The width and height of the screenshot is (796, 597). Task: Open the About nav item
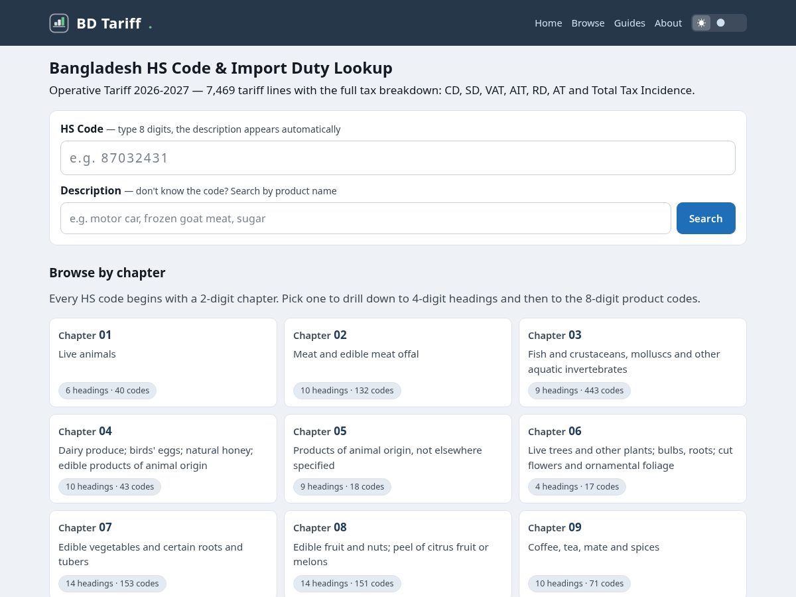point(668,23)
